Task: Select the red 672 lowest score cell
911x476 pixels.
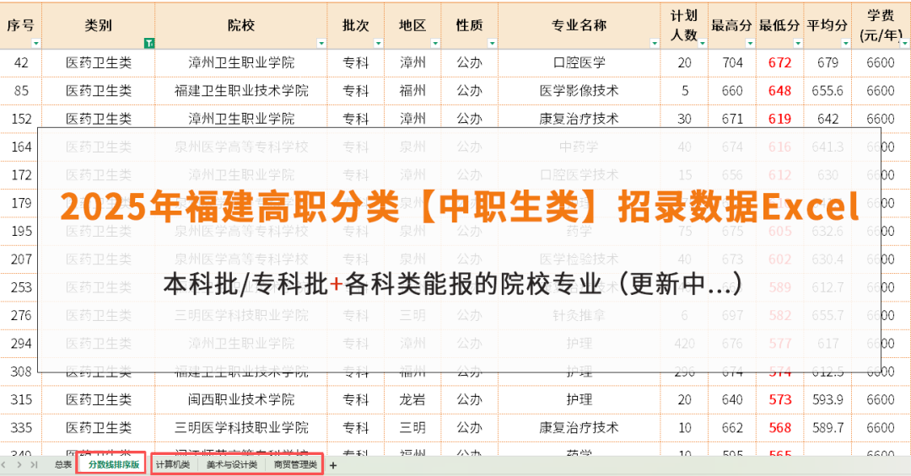Action: (779, 62)
